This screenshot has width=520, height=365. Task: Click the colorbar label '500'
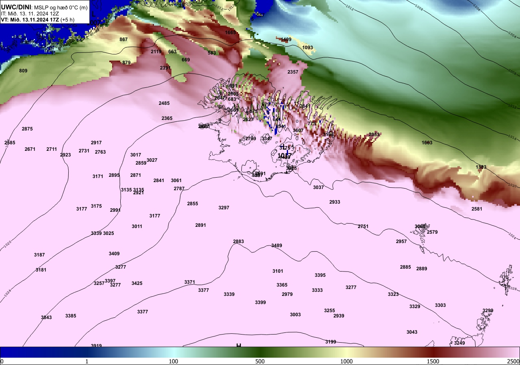(x=260, y=361)
